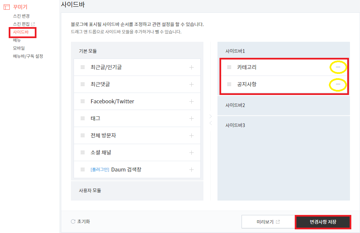The width and height of the screenshot is (360, 233).
Task: Click the left arrow between module panels
Action: pyautogui.click(x=210, y=123)
